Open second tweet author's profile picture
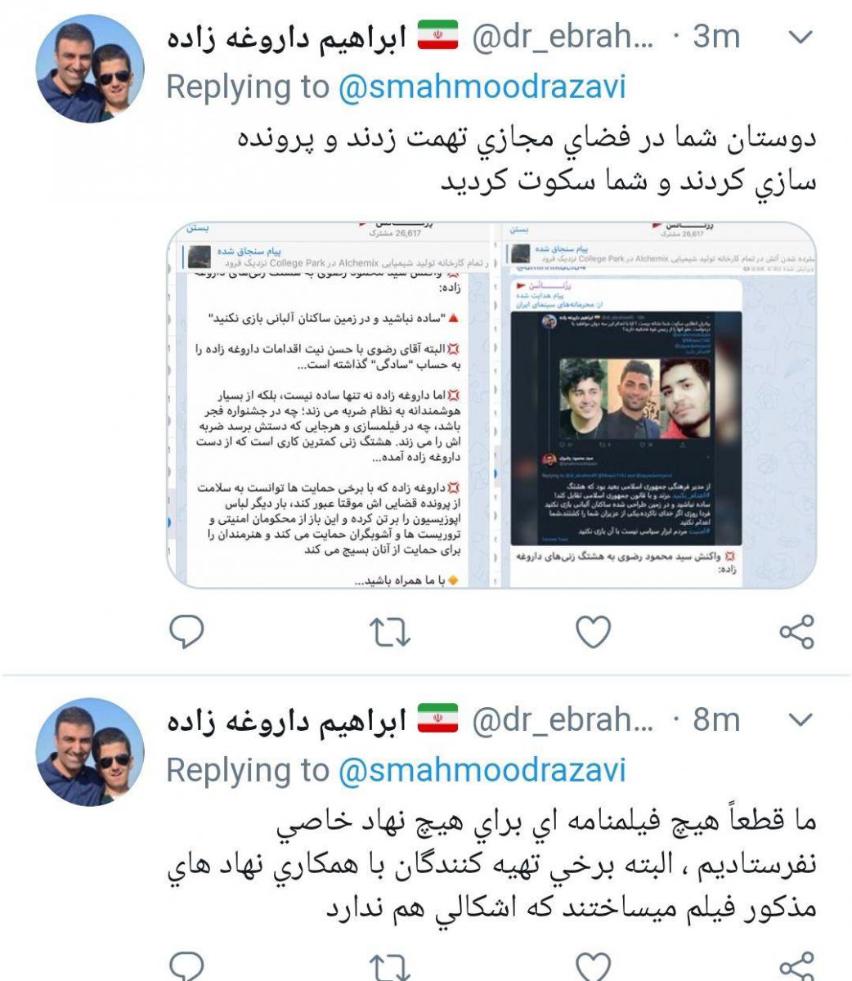Screen dimensions: 852x981 click(91, 752)
